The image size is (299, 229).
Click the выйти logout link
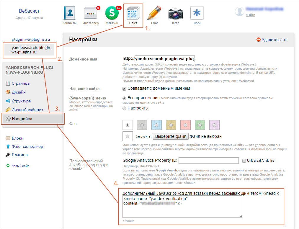(250, 15)
